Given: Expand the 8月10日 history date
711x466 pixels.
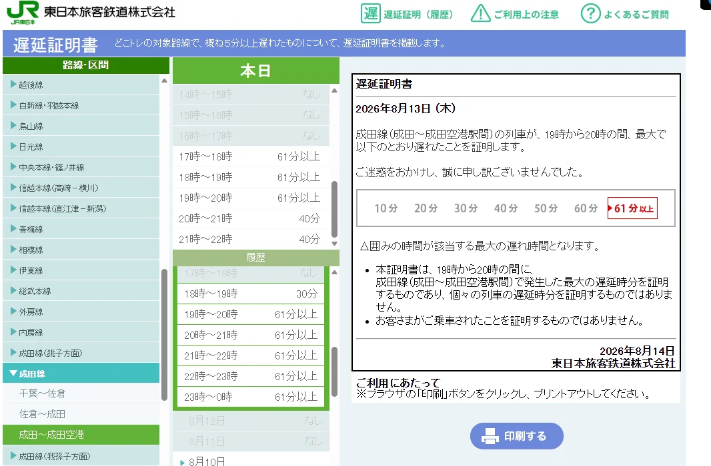Looking at the screenshot, I should (251, 461).
